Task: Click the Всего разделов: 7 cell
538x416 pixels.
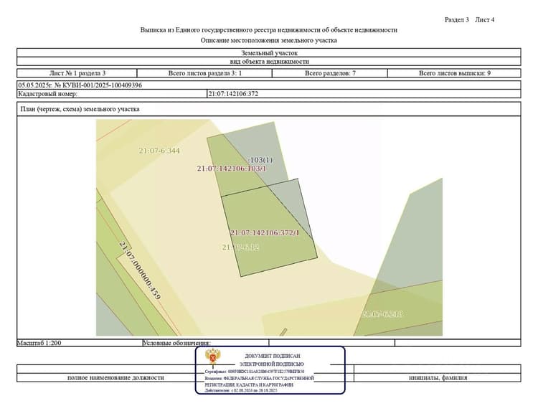Action: (330, 73)
